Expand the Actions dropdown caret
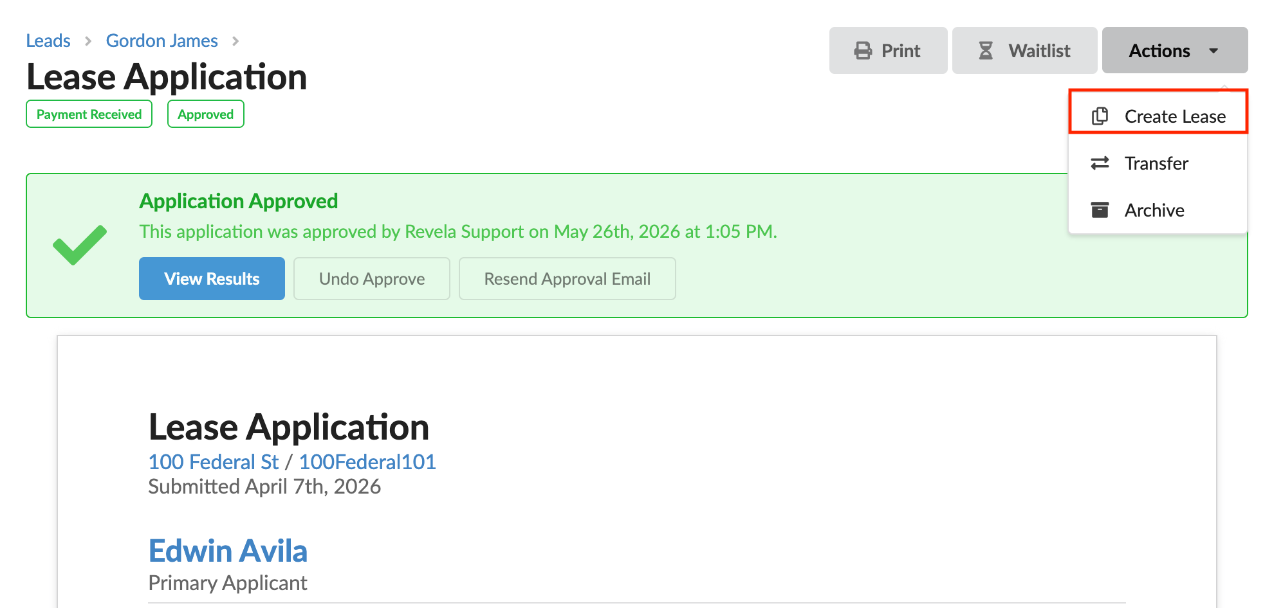Screen dimensions: 1283x608 click(x=1214, y=51)
